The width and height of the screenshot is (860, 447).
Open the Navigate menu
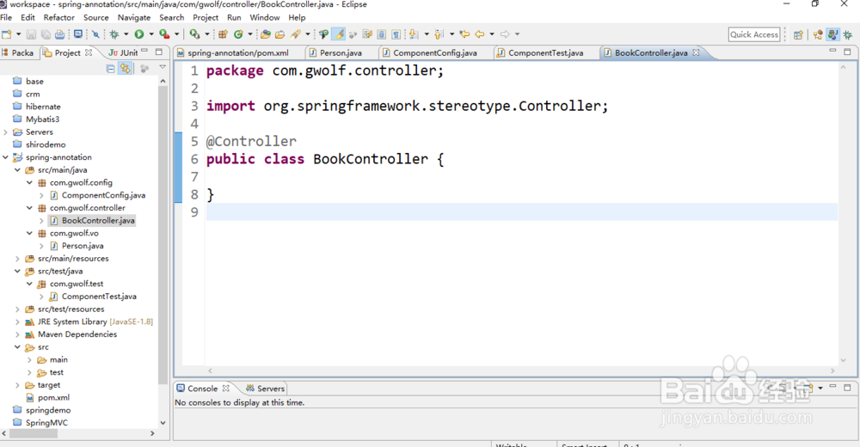134,17
